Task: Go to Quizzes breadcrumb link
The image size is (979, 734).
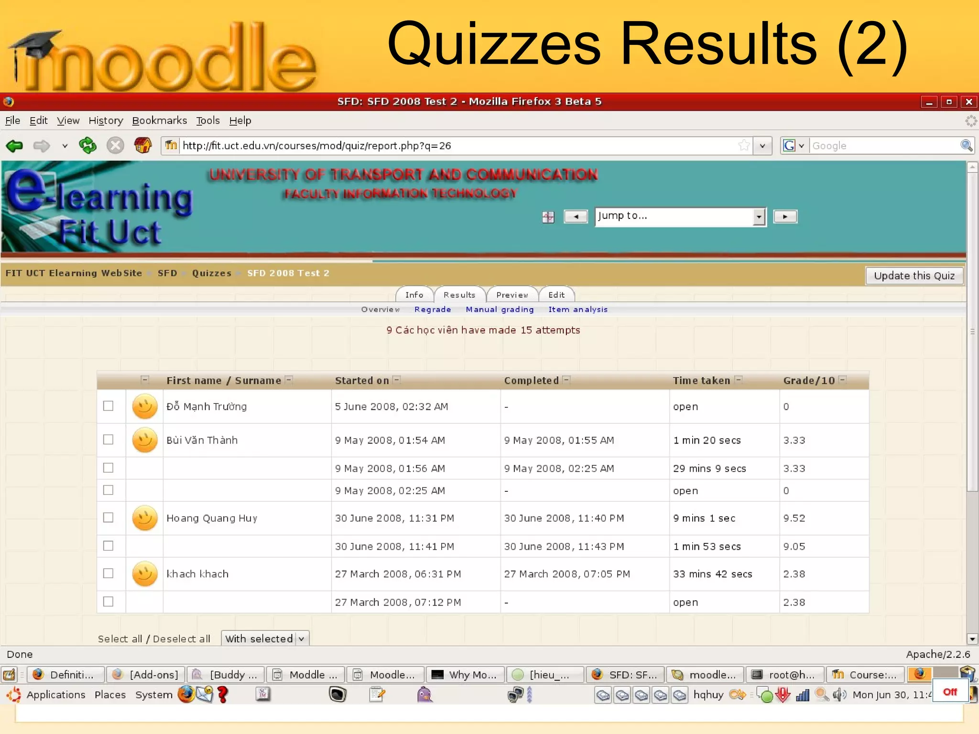Action: pos(212,273)
